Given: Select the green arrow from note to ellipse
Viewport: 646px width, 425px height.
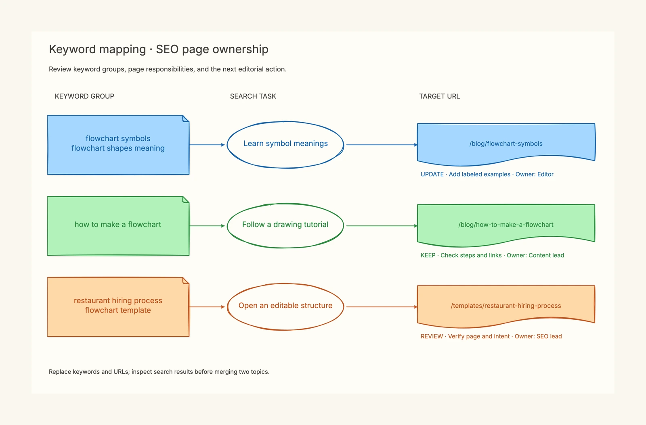Looking at the screenshot, I should click(x=207, y=226).
